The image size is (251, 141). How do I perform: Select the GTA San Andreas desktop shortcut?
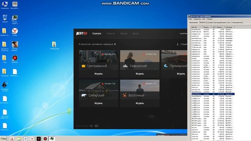click(15, 46)
